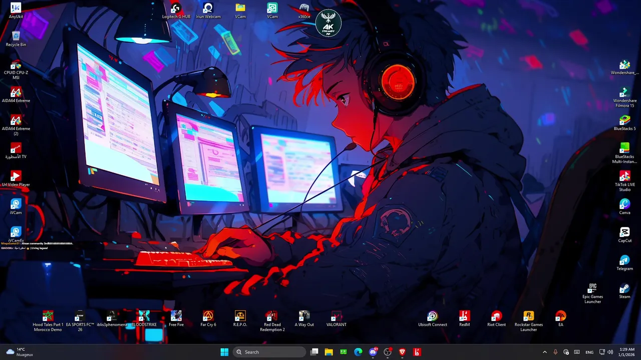Open the Recycle Bin
Image resolution: width=641 pixels, height=360 pixels.
[x=16, y=38]
